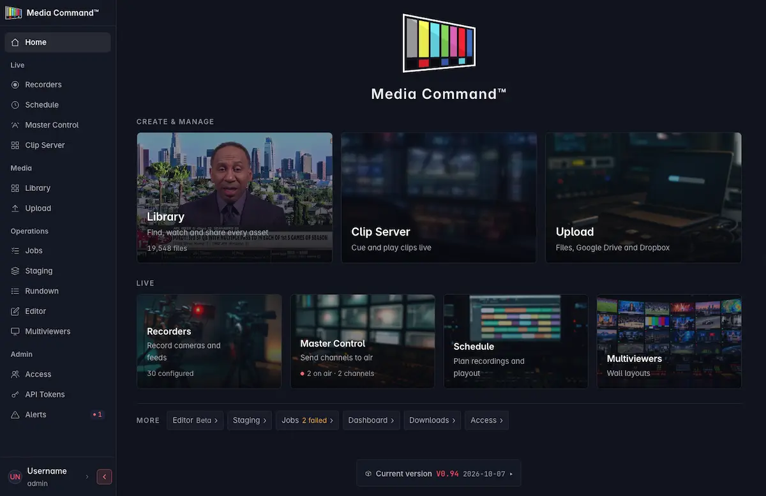Collapse sidebar with the red chevron button
The image size is (766, 496).
click(104, 477)
